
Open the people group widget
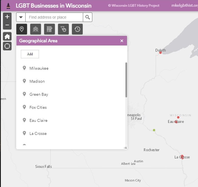coord(36,29)
